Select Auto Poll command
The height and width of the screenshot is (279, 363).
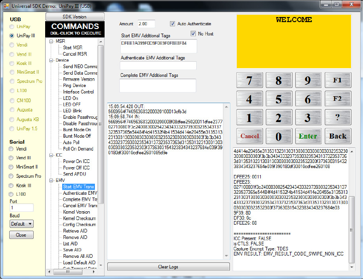[x=71, y=143]
